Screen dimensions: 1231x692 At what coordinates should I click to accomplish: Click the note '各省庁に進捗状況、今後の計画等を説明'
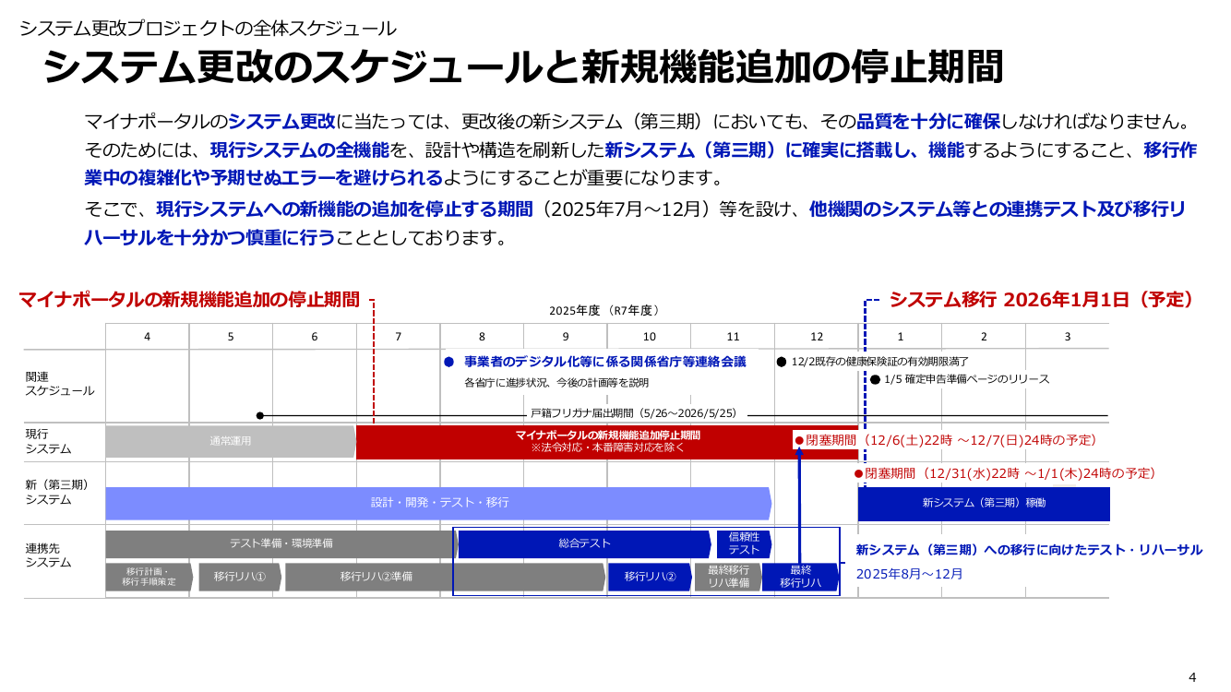click(x=556, y=381)
